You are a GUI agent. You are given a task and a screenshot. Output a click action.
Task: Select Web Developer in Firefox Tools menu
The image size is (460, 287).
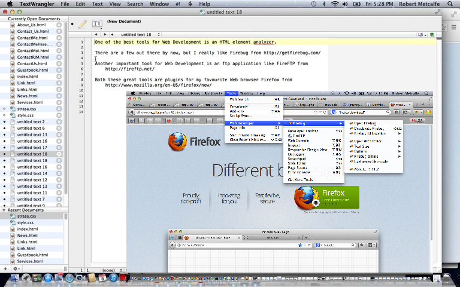point(254,123)
